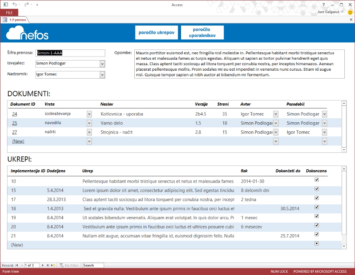Click inside the Opombe text box

(x=239, y=64)
